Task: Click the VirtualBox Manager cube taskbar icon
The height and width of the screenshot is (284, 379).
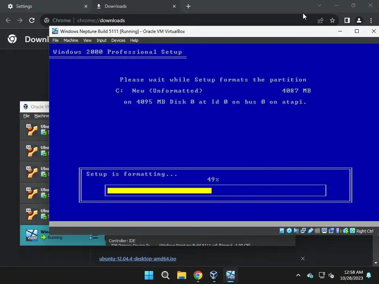Action: 214,275
